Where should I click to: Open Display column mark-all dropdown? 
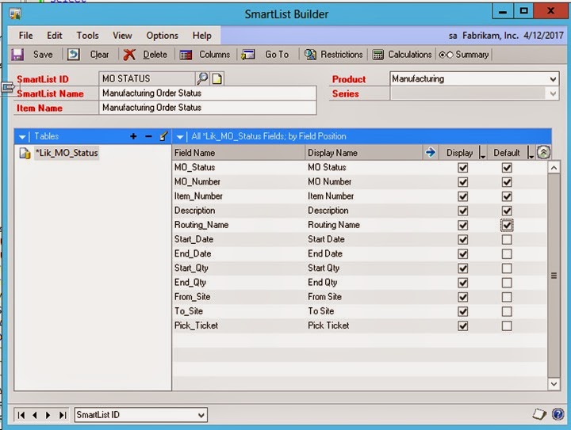click(482, 153)
